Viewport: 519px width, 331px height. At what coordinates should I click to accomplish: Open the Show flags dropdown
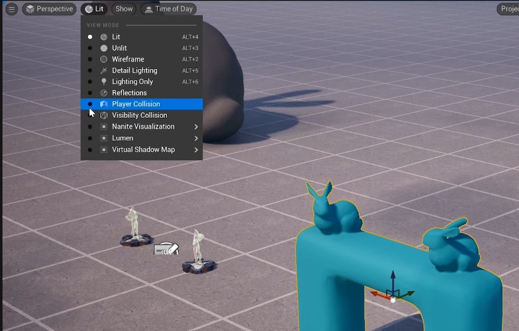click(x=124, y=9)
